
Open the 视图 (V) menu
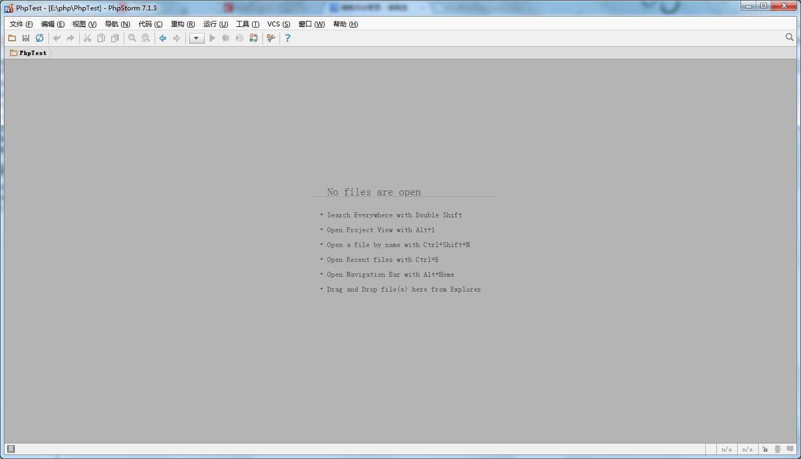coord(84,24)
